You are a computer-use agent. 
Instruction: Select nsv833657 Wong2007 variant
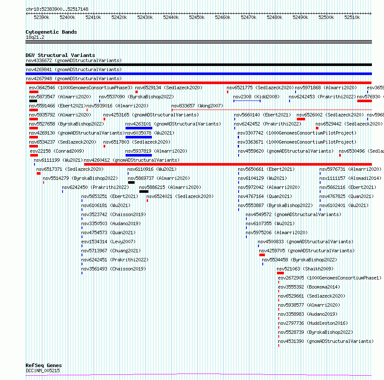tap(197, 106)
